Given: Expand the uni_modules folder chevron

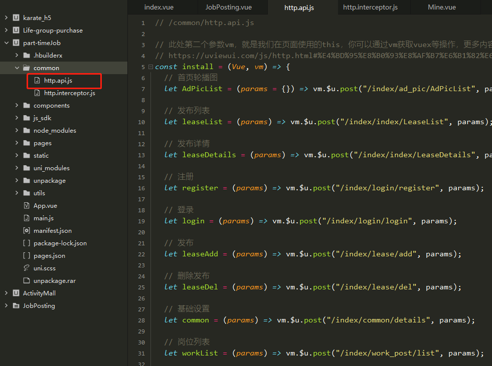Looking at the screenshot, I should 17,168.
